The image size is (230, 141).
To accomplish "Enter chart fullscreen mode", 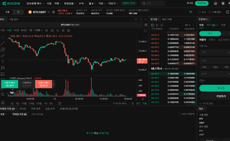I will [145, 30].
